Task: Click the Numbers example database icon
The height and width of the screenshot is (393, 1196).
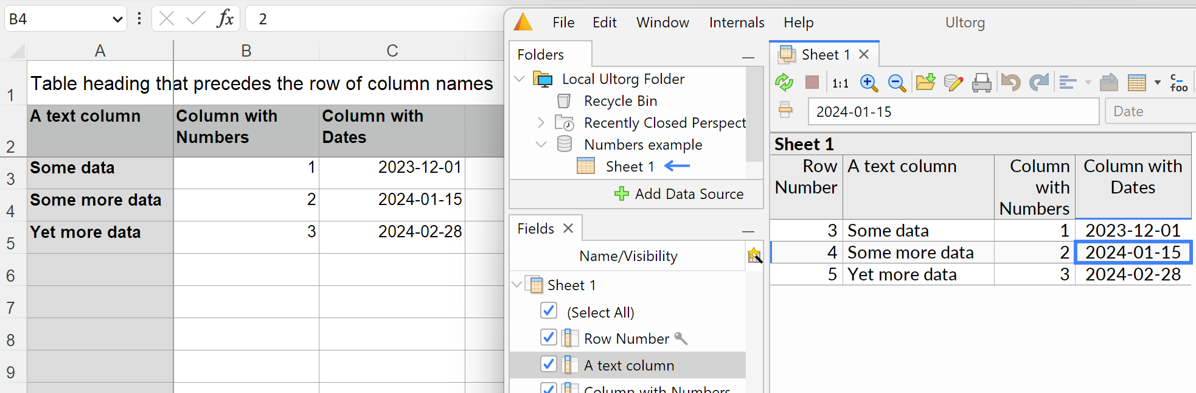Action: tap(565, 144)
